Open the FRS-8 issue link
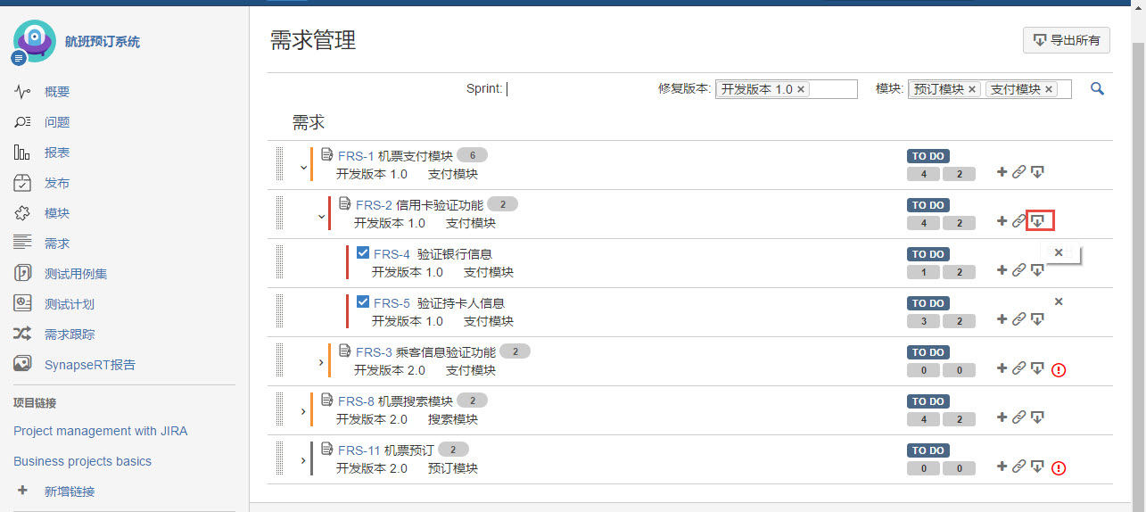The width and height of the screenshot is (1146, 512). [356, 401]
